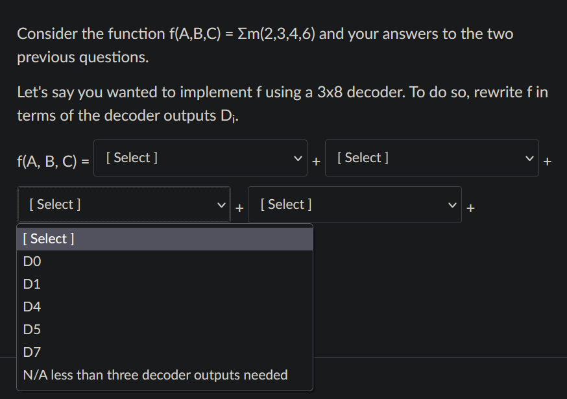This screenshot has height=399, width=567.
Task: Pick D5 in the dropdown options
Action: 165,330
